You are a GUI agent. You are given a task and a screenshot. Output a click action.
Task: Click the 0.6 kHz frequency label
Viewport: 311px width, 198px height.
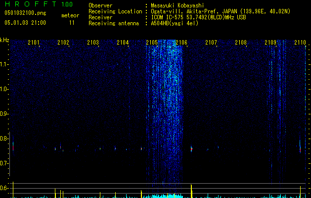pyautogui.click(x=4, y=188)
